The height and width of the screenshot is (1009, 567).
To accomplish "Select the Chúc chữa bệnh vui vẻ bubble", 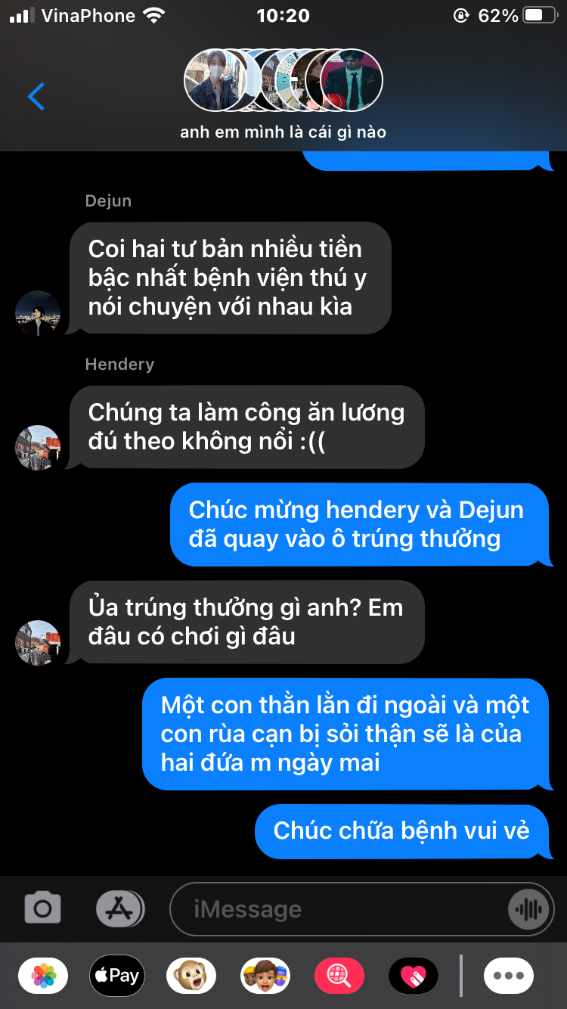I will (402, 831).
